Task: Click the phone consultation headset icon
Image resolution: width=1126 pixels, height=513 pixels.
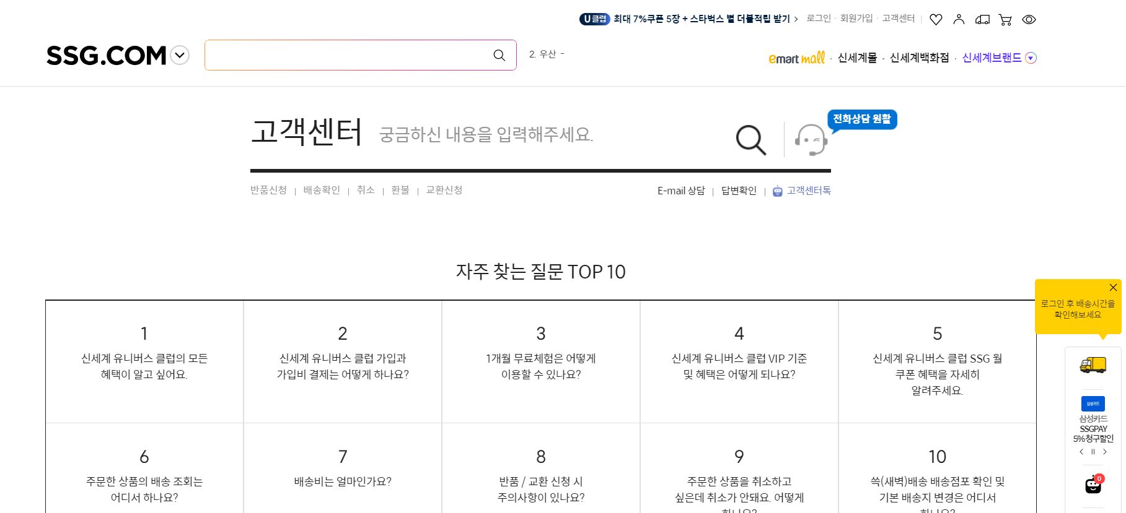Action: tap(811, 139)
